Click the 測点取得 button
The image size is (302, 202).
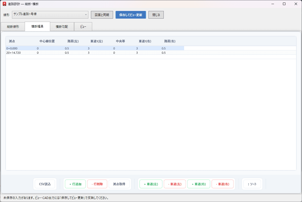pos(119,184)
